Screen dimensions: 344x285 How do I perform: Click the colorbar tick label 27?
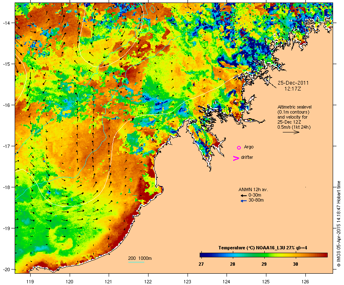(x=201, y=264)
